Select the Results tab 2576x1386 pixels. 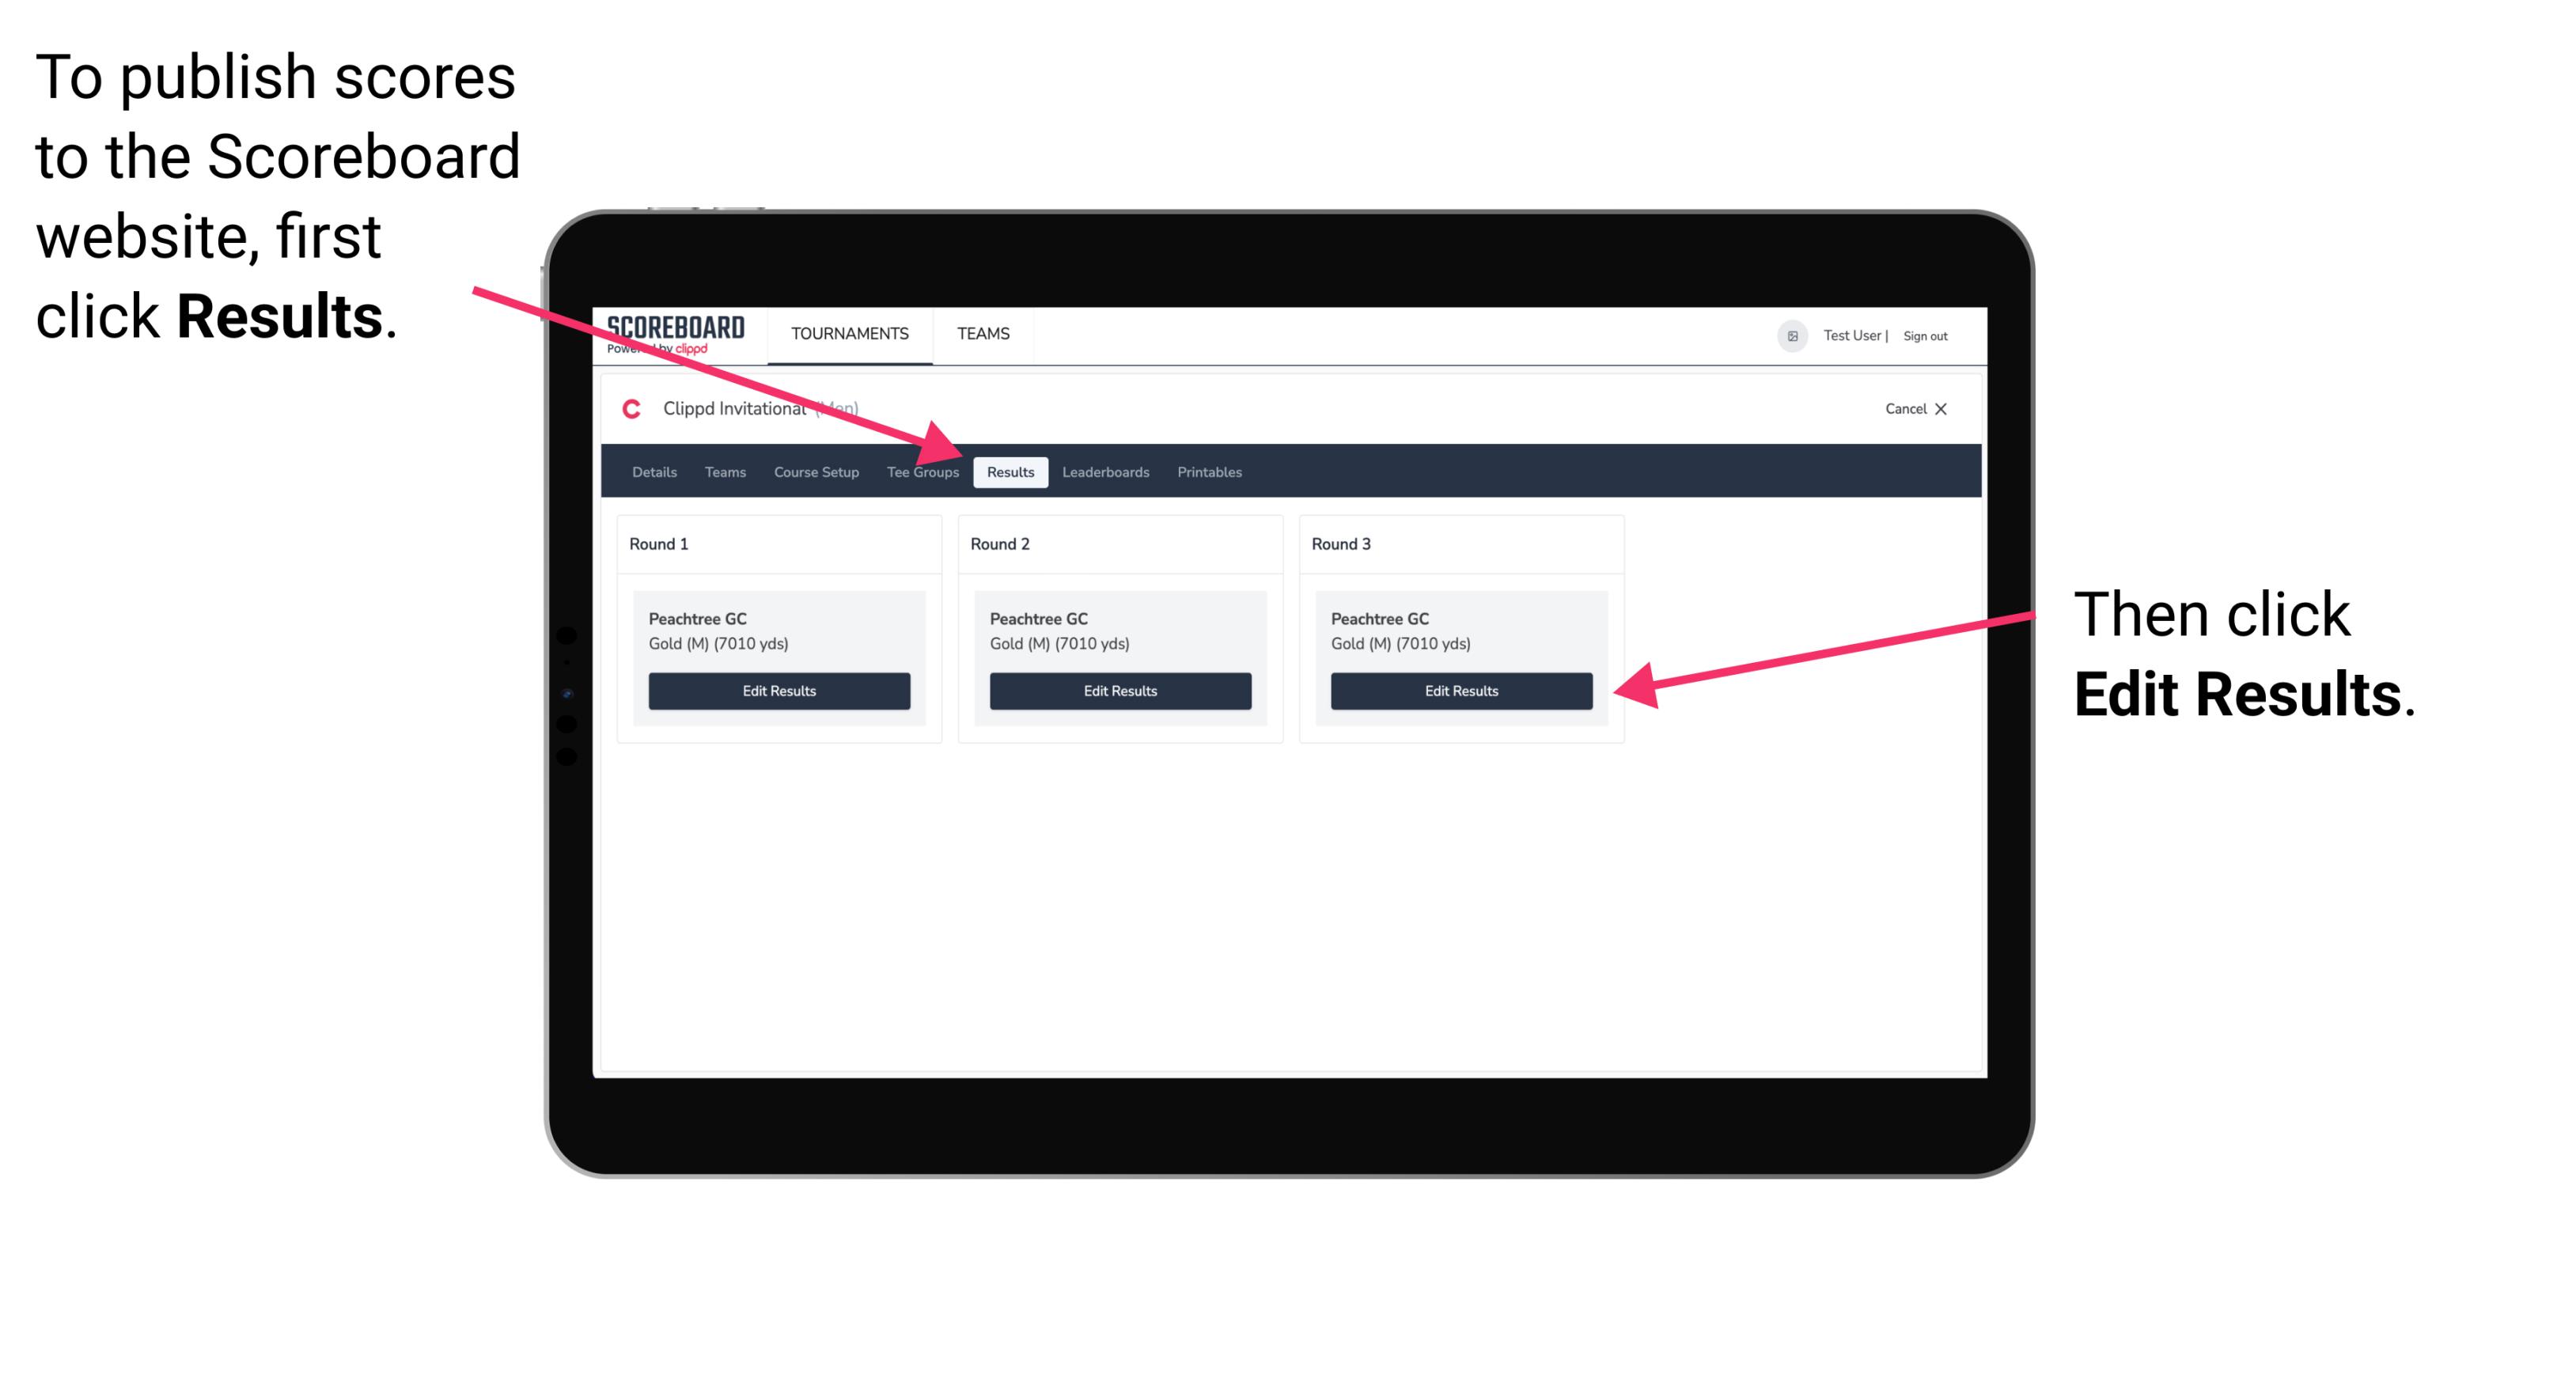(x=1010, y=471)
